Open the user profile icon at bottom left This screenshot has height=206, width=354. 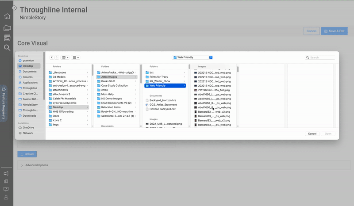pos(6,197)
